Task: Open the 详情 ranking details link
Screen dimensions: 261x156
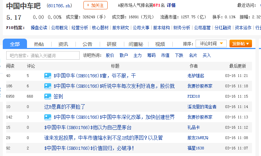Action: coord(171,5)
